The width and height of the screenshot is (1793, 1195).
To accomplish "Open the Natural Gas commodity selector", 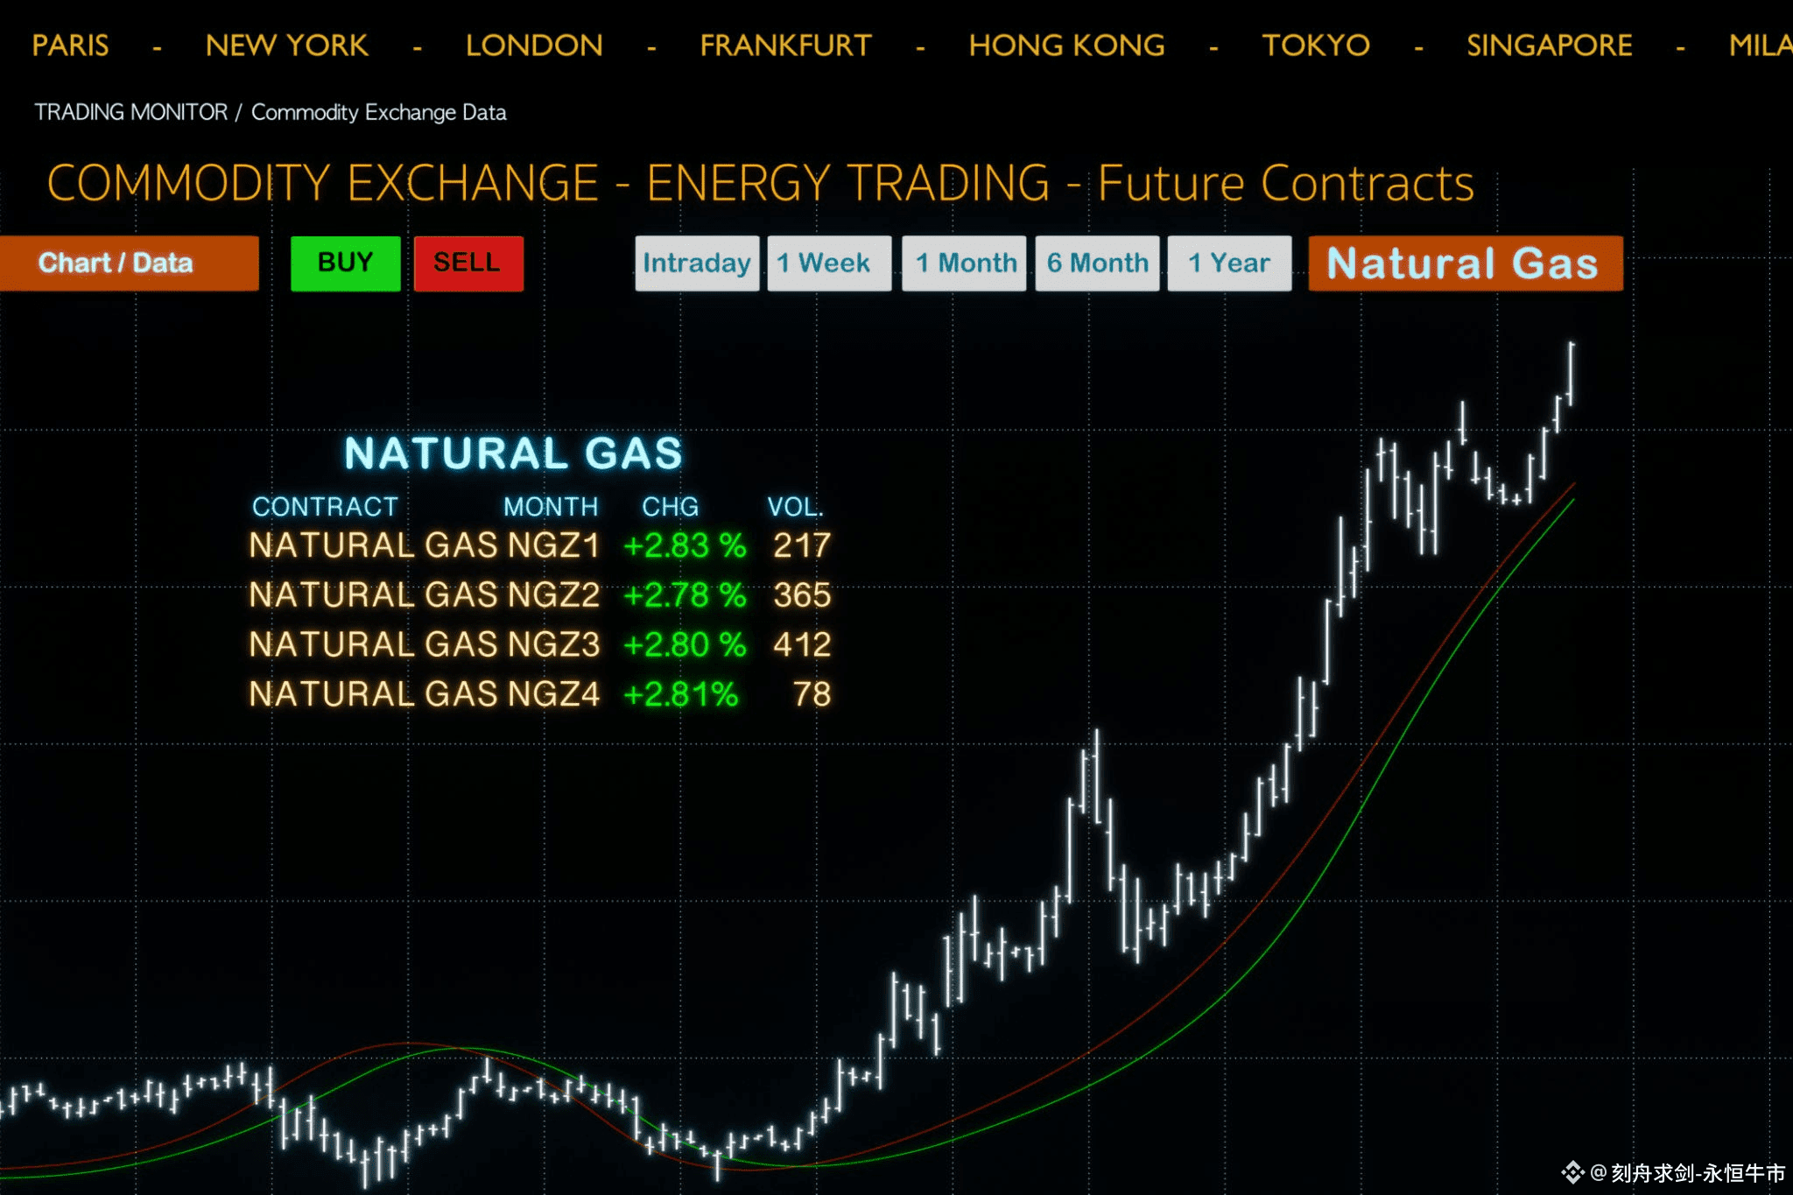I will pos(1465,263).
